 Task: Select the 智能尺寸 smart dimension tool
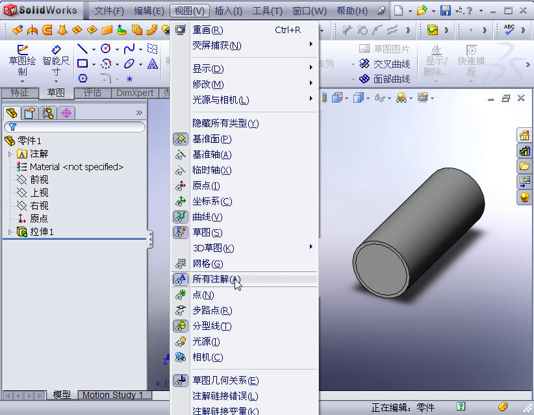[56, 49]
